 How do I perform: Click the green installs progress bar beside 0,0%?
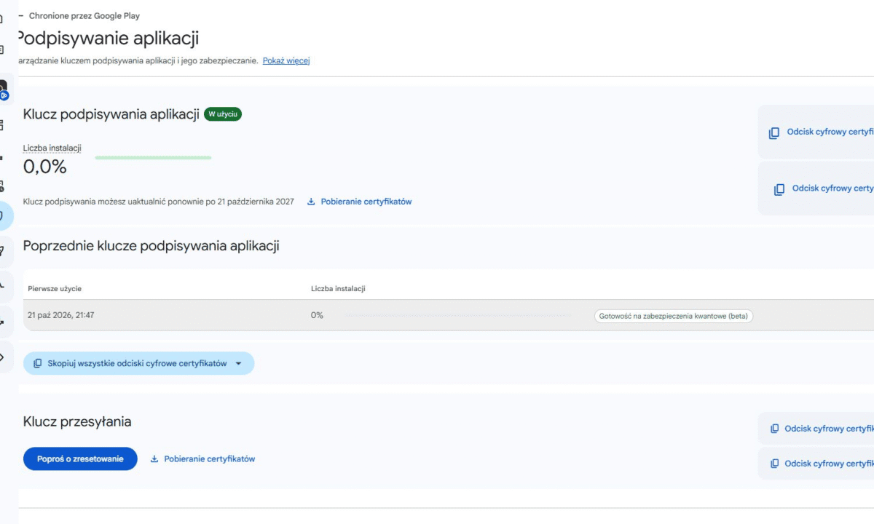coord(153,157)
